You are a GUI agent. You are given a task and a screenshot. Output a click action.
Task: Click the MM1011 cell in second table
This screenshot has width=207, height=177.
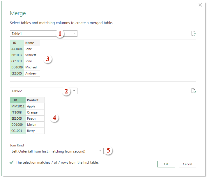(18, 106)
